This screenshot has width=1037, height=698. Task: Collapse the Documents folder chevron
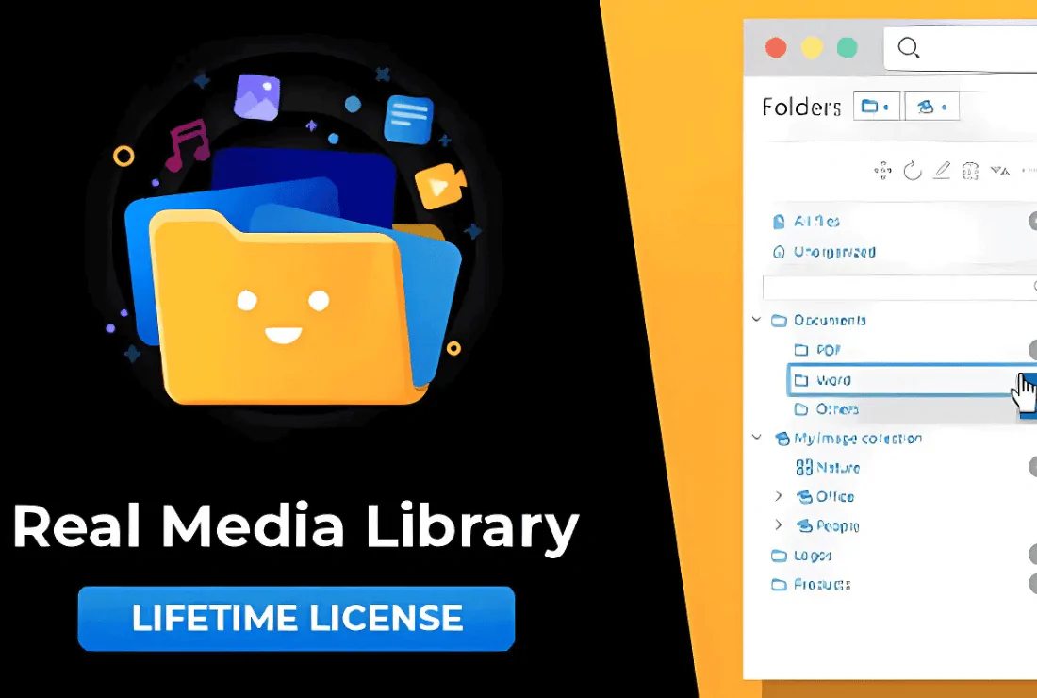coord(757,320)
